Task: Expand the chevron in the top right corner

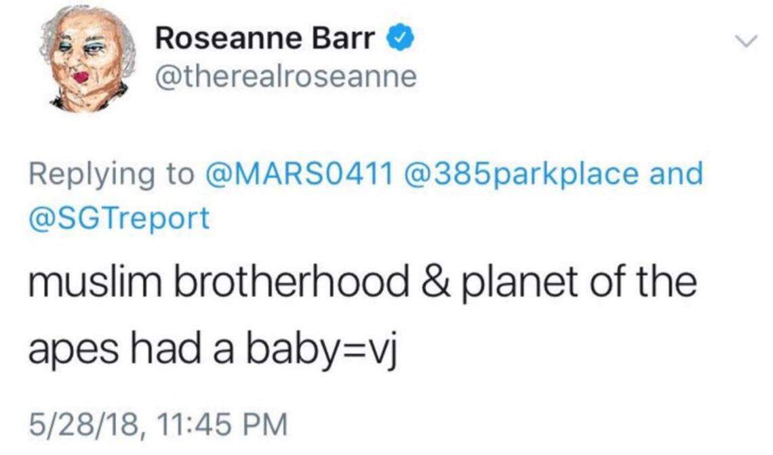Action: 746,41
